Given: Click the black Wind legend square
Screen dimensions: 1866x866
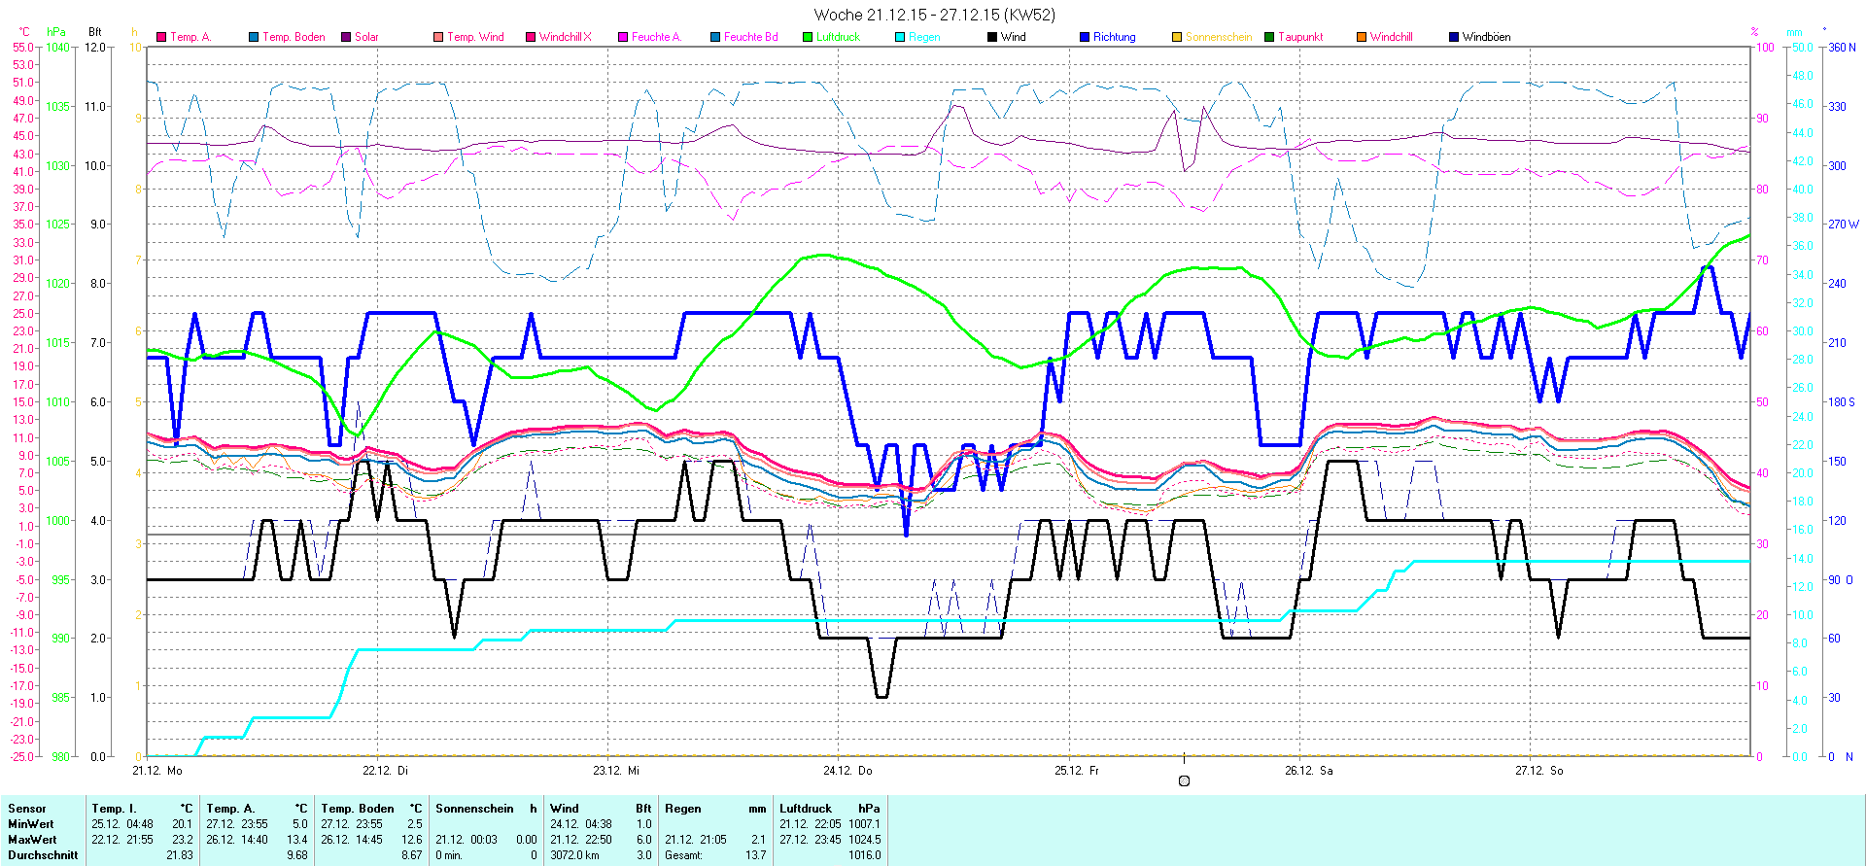Looking at the screenshot, I should pyautogui.click(x=992, y=37).
